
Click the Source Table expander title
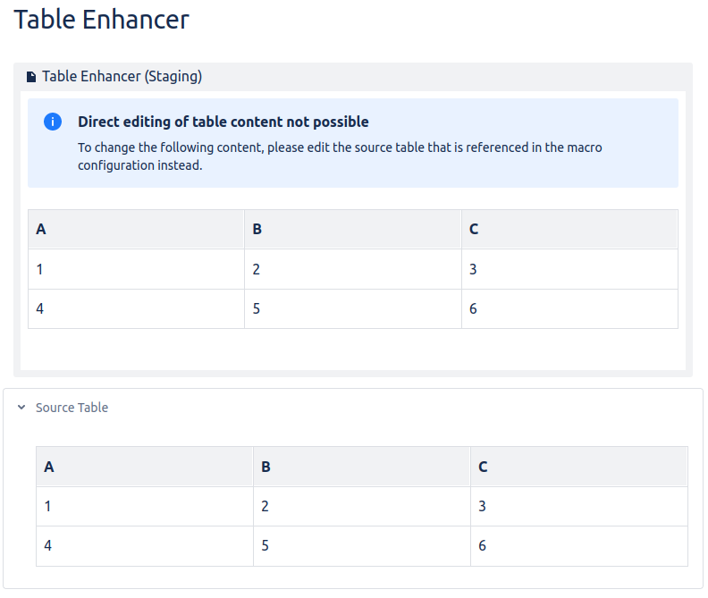coord(72,408)
